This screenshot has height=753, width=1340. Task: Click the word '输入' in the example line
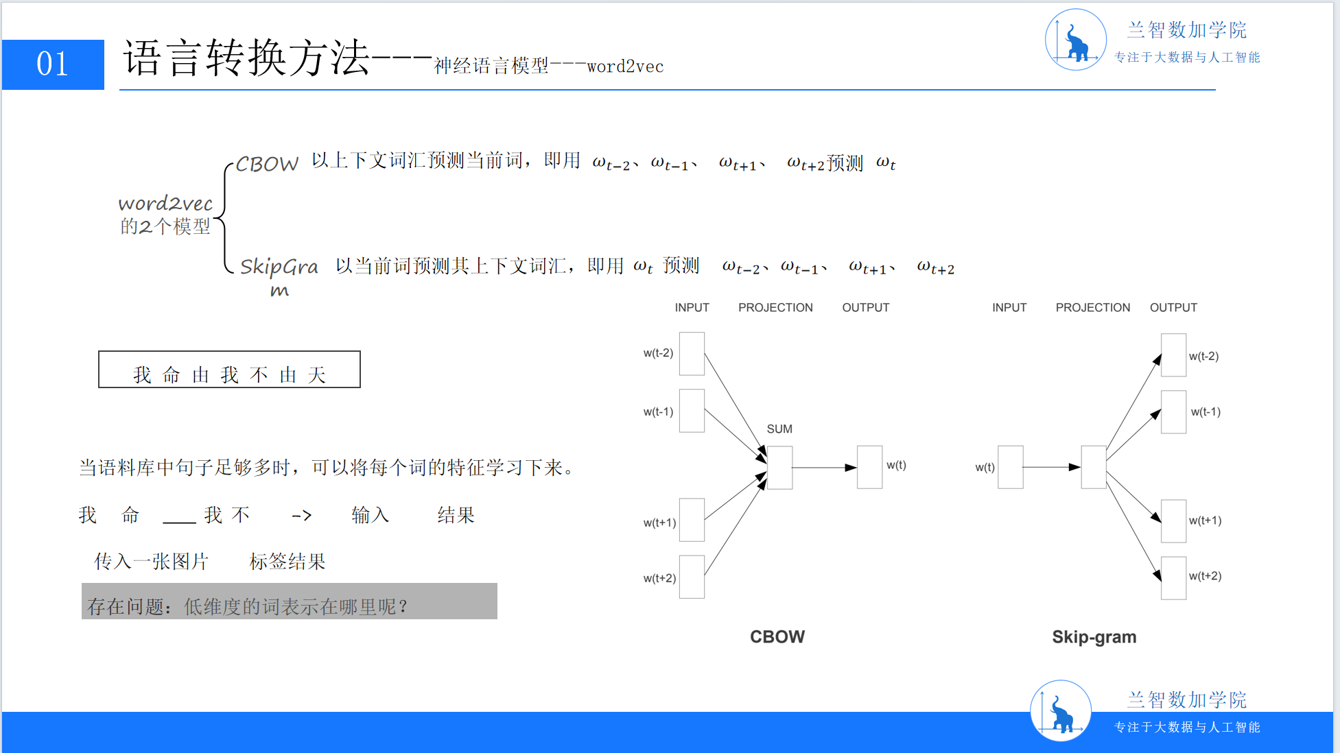click(x=371, y=515)
